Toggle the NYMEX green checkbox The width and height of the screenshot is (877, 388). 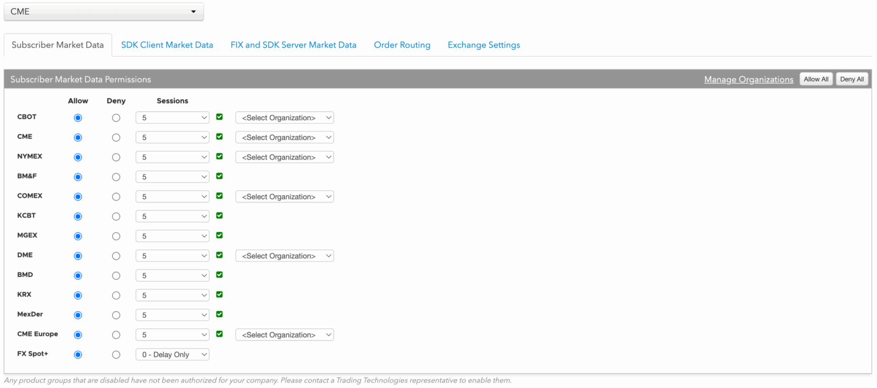click(220, 156)
